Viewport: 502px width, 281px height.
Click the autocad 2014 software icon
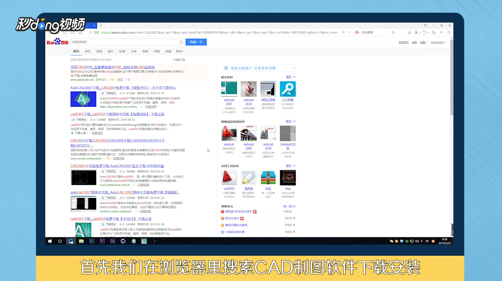tap(248, 89)
